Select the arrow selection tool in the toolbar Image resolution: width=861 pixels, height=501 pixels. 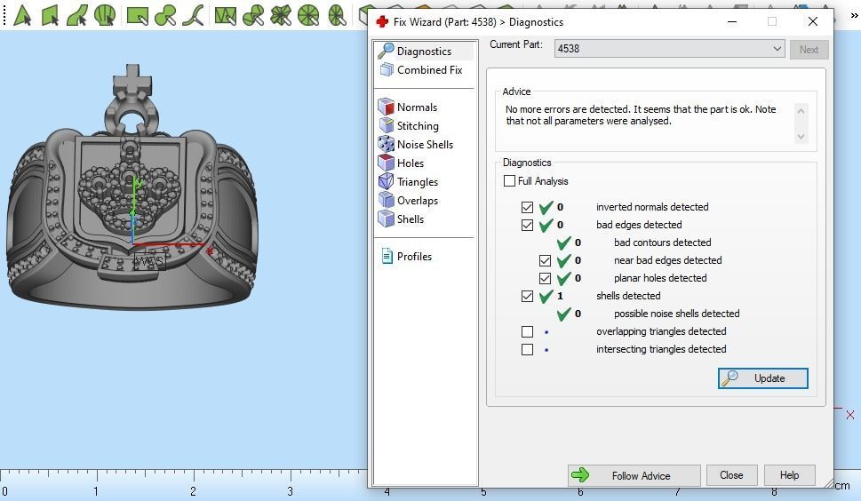tap(22, 15)
